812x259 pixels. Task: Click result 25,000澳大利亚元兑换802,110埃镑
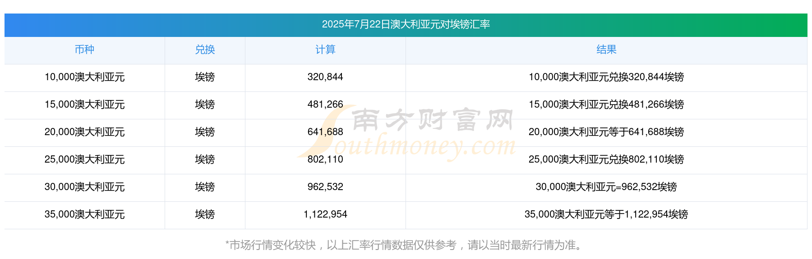[606, 159]
